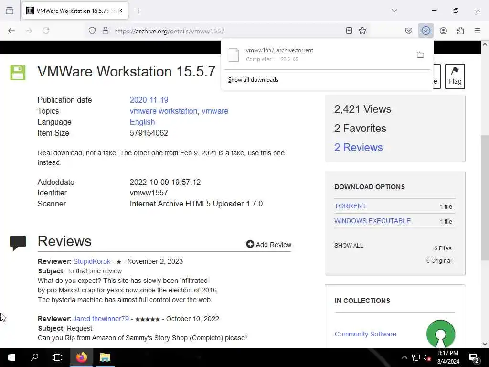The image size is (489, 367).
Task: Click Add Review plus button
Action: (268, 244)
